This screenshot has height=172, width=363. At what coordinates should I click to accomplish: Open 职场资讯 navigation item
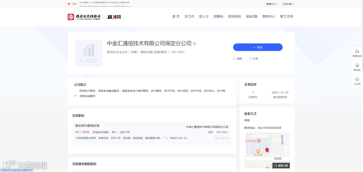tap(235, 16)
